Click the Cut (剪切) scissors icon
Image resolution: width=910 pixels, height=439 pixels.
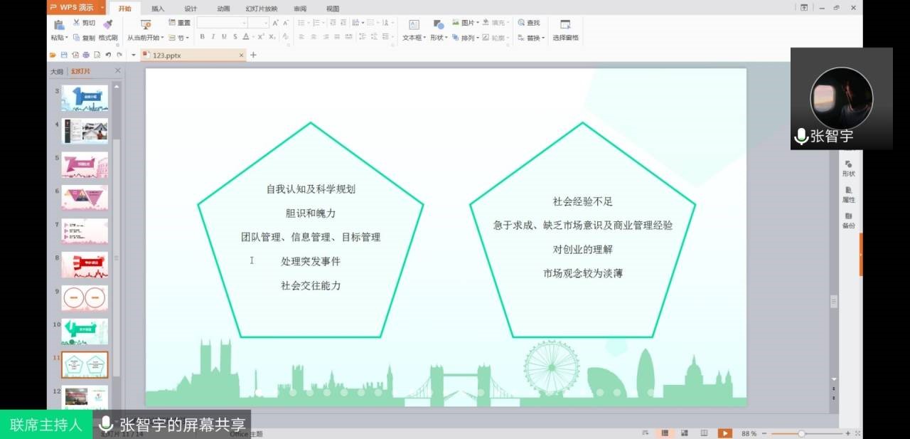click(x=77, y=23)
